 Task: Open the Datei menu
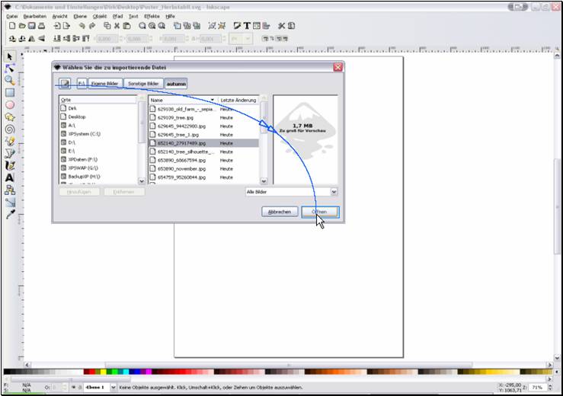click(x=12, y=15)
